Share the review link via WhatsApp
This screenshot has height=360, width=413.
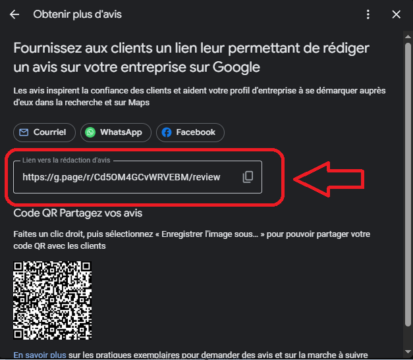tap(116, 132)
